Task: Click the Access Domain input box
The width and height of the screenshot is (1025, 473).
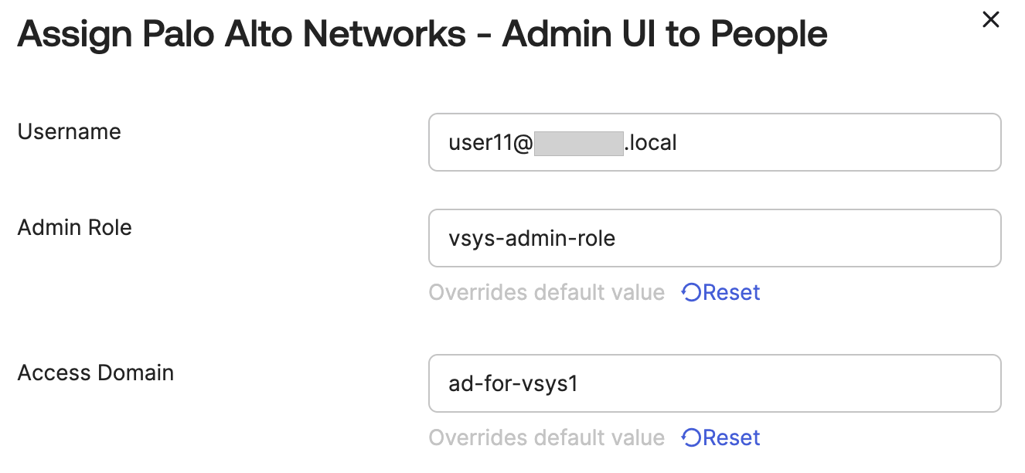Action: coord(714,383)
